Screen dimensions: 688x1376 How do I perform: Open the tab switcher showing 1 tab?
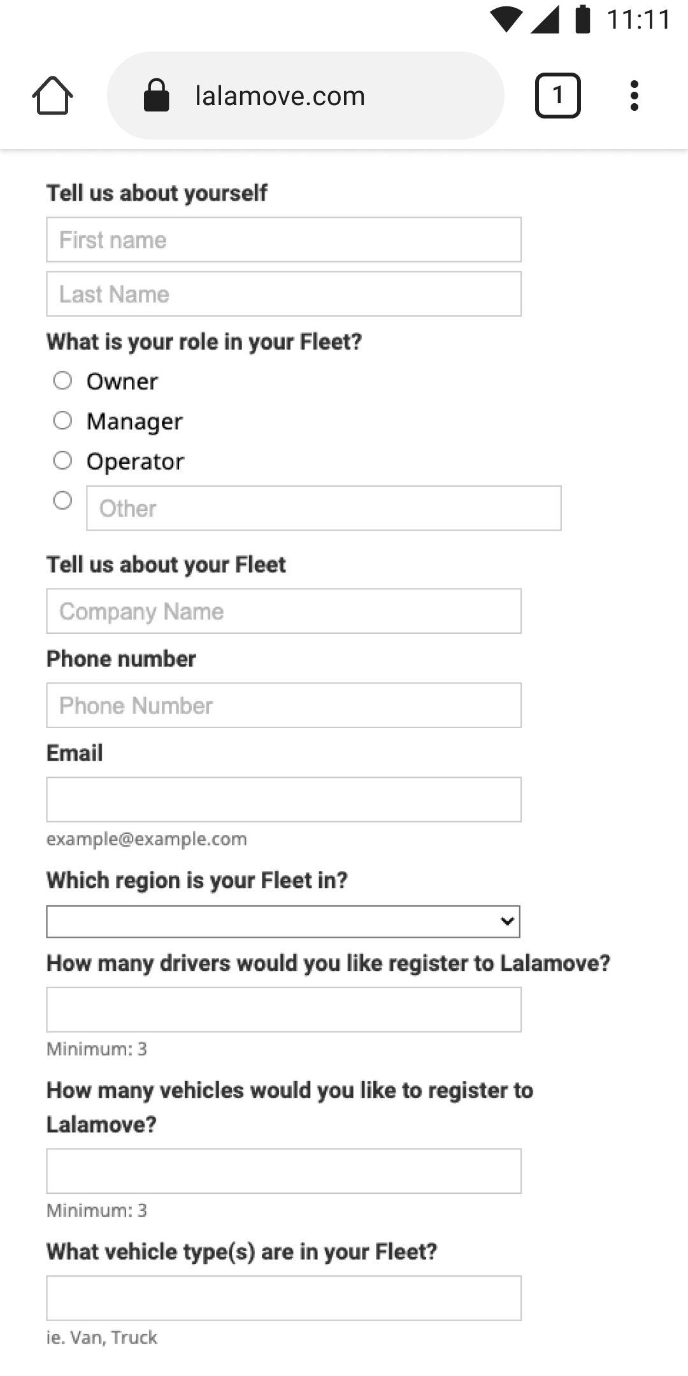(x=557, y=96)
